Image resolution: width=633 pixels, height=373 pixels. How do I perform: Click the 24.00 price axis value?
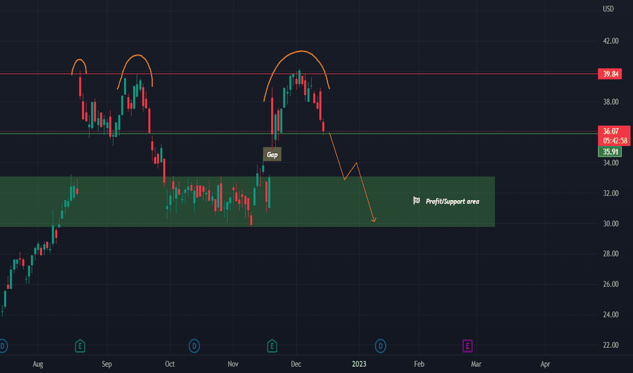pyautogui.click(x=611, y=315)
